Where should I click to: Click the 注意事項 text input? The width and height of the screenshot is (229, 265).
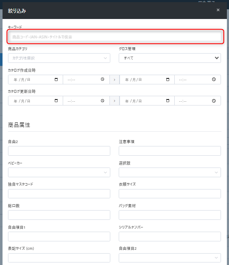170,151
